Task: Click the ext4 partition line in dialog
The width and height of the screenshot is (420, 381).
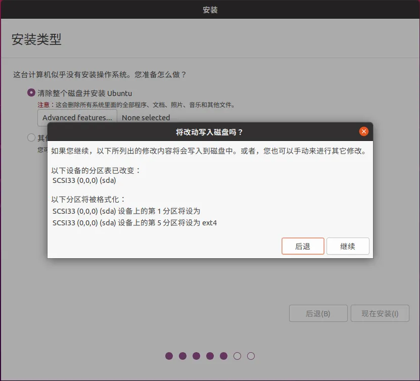Action: (x=134, y=223)
